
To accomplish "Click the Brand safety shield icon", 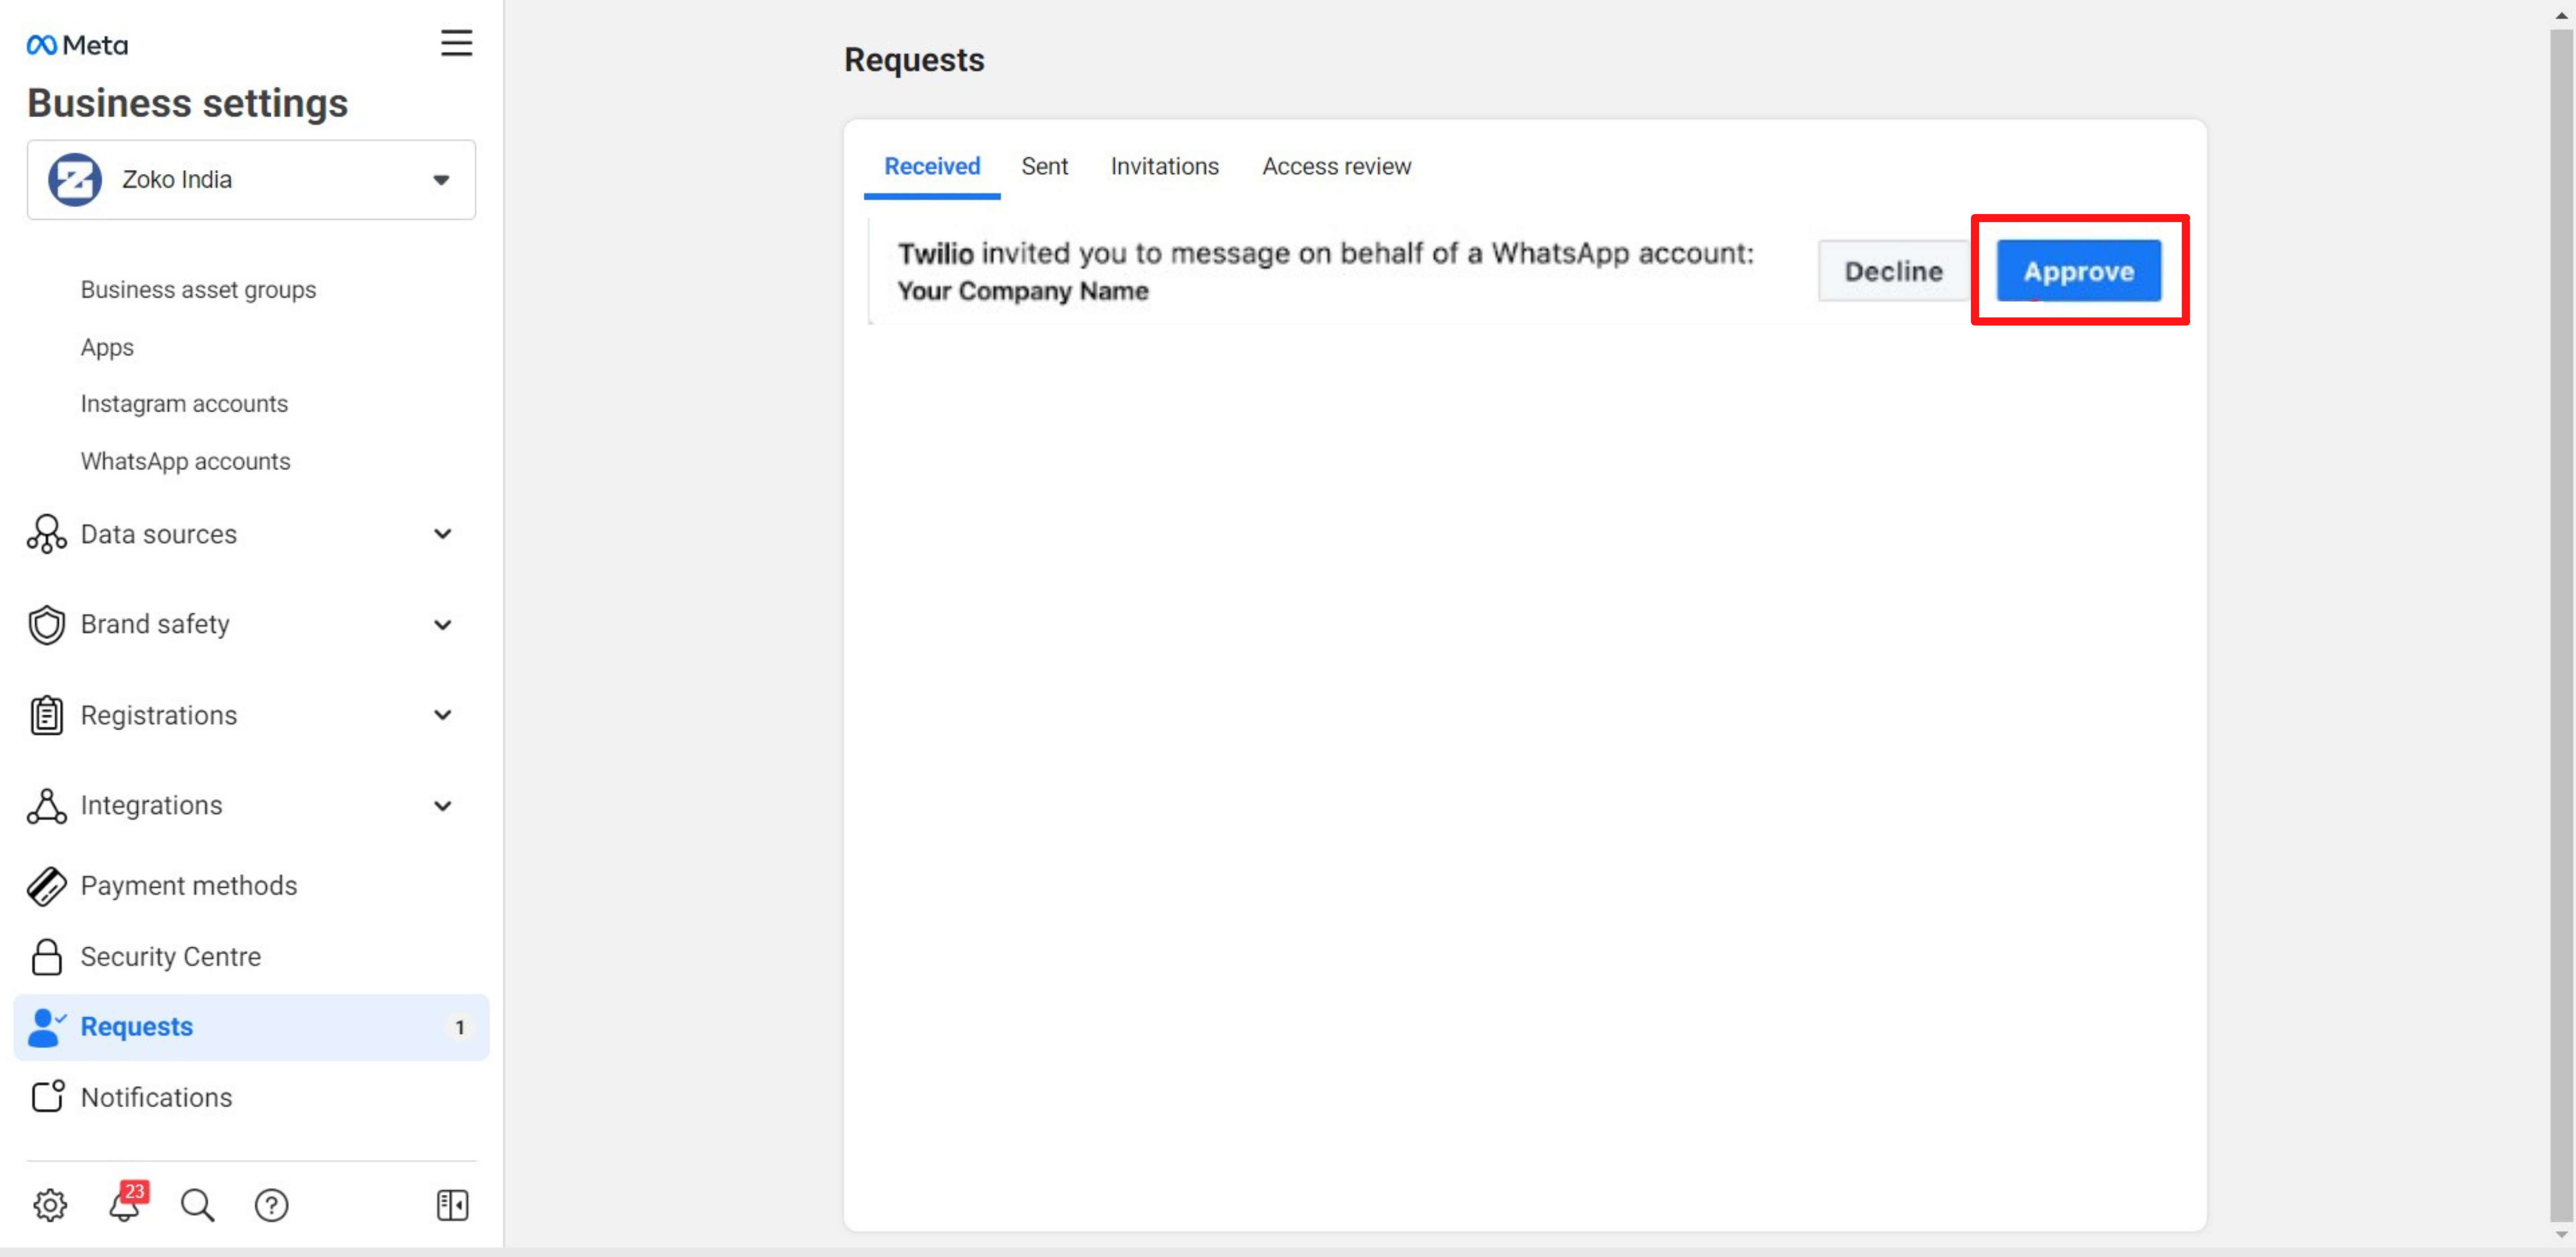I will point(47,625).
